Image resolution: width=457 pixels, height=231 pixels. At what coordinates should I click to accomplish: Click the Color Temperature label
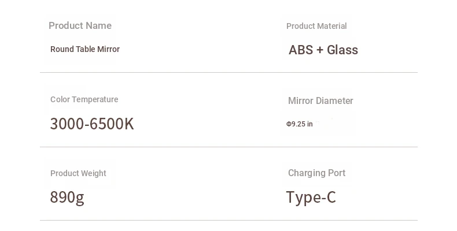84,99
